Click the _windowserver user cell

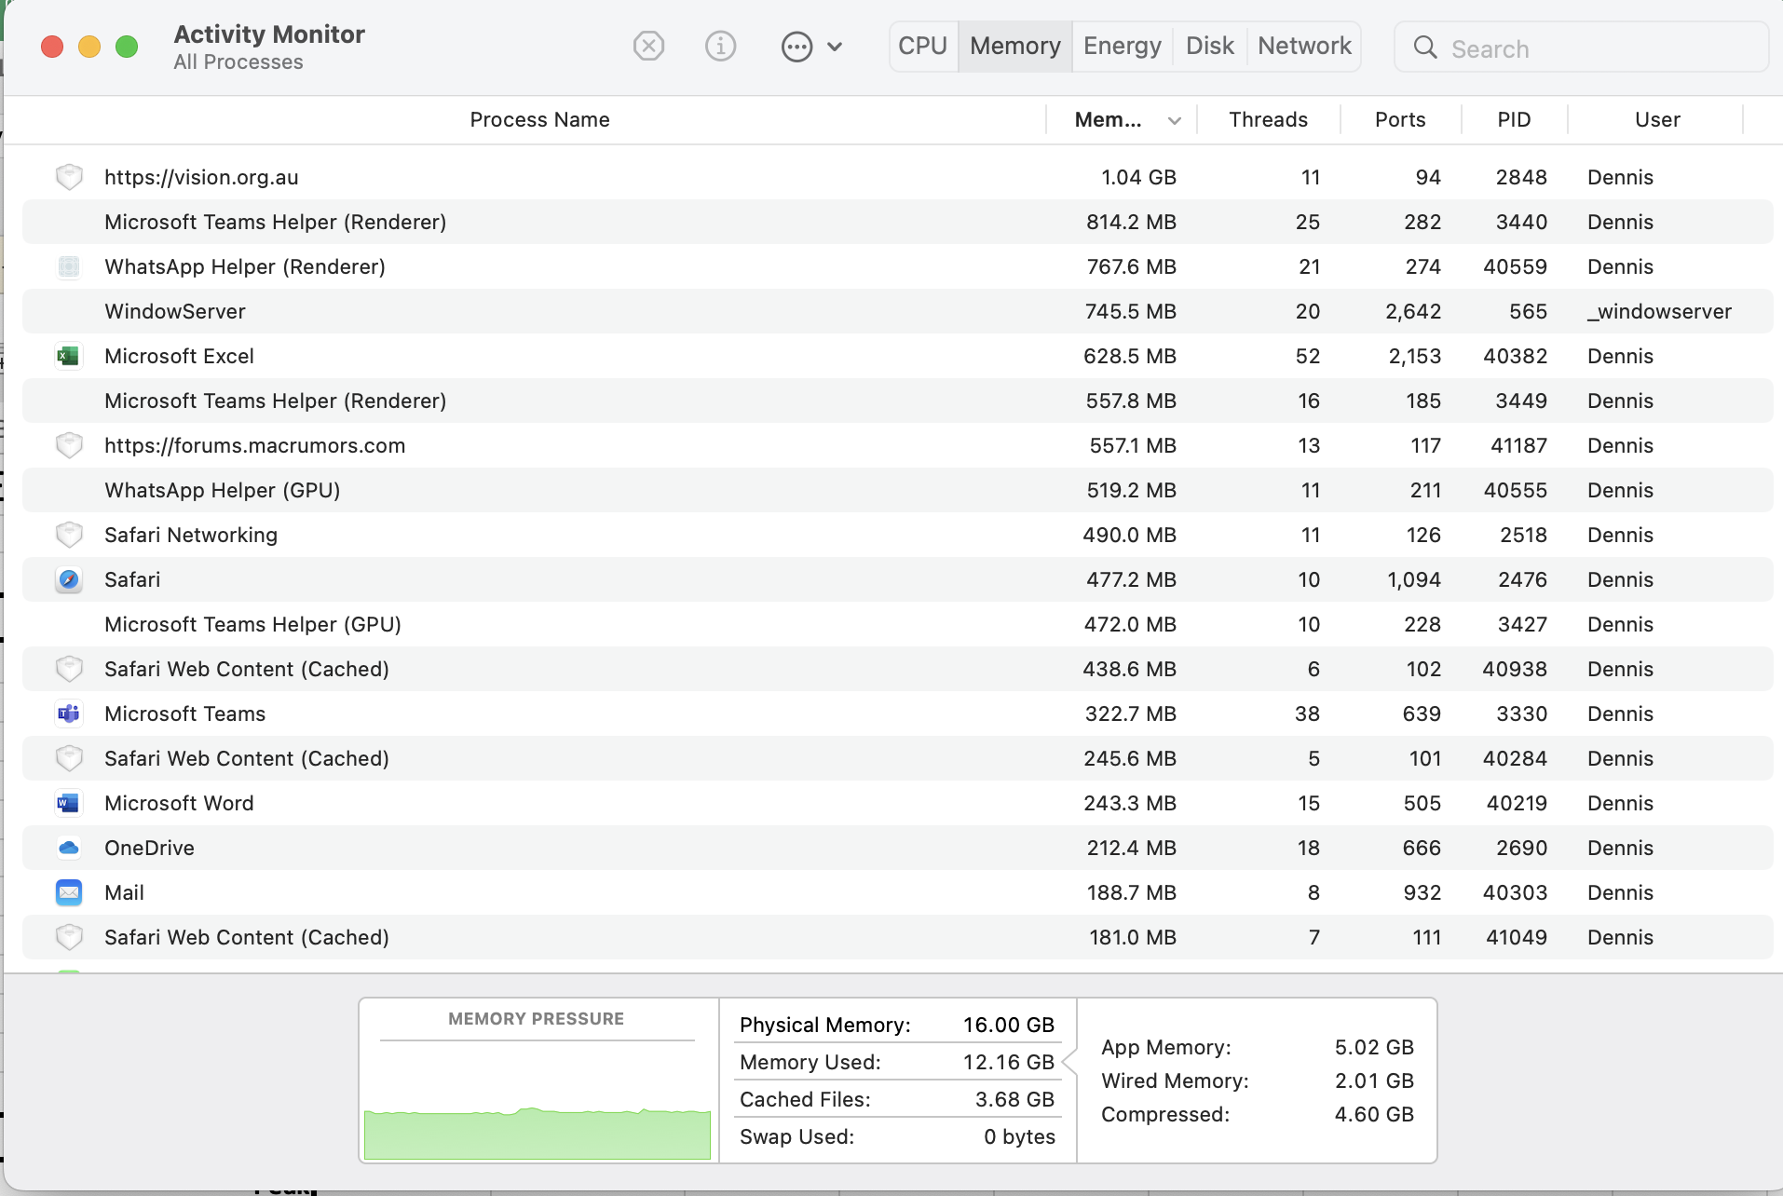tap(1659, 311)
